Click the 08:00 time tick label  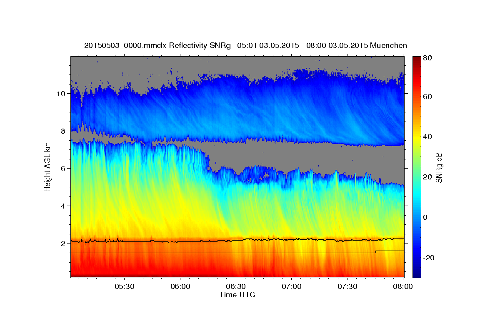(403, 286)
